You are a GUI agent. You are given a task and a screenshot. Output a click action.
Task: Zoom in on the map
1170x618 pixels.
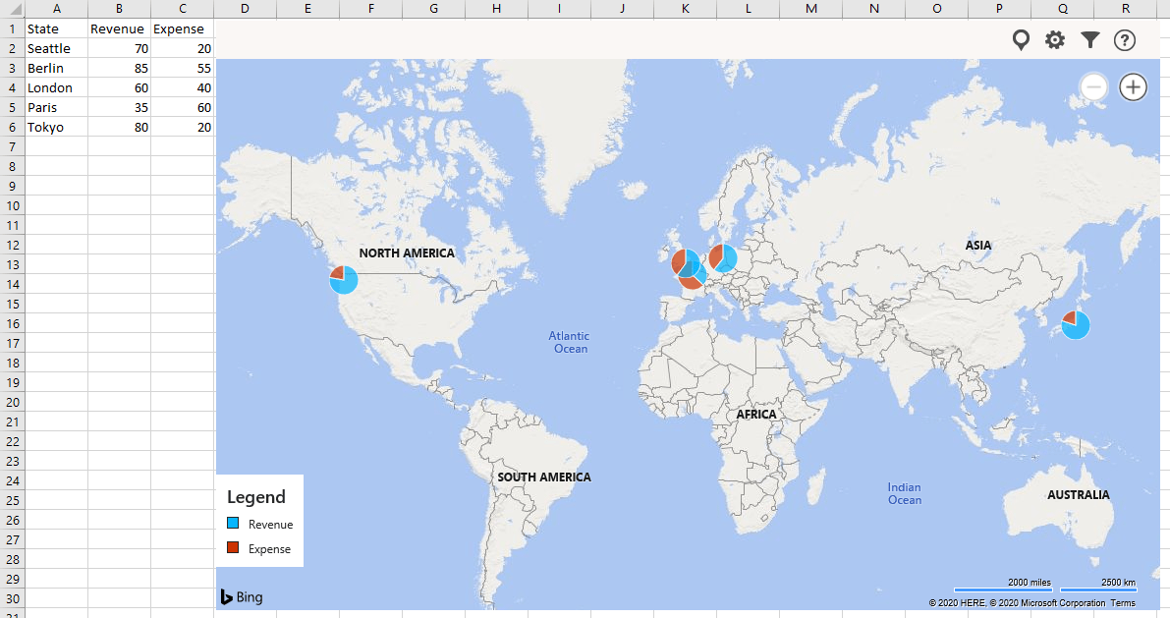pos(1133,86)
